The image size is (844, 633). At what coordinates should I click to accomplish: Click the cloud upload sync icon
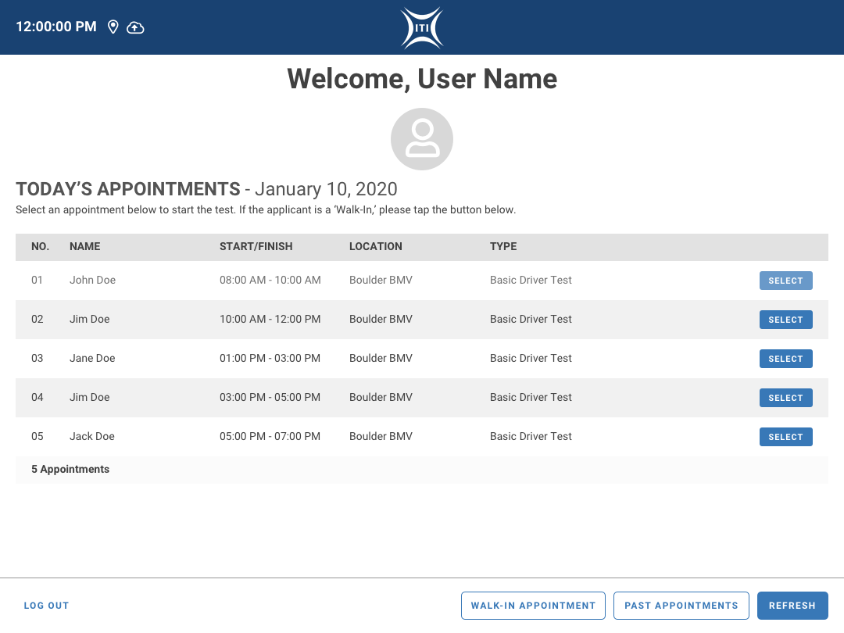pyautogui.click(x=135, y=27)
